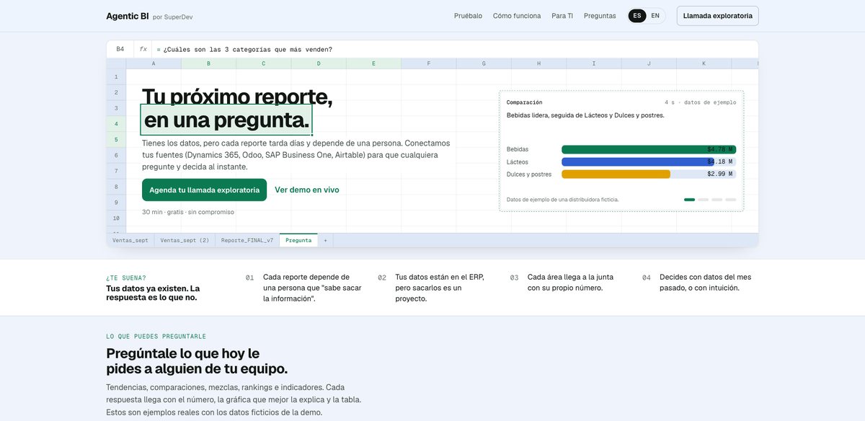Click the '$4.78 M' value
The width and height of the screenshot is (865, 421).
click(720, 149)
